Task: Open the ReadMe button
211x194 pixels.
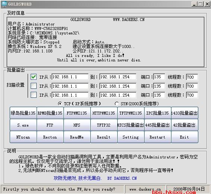Action: coord(77,137)
